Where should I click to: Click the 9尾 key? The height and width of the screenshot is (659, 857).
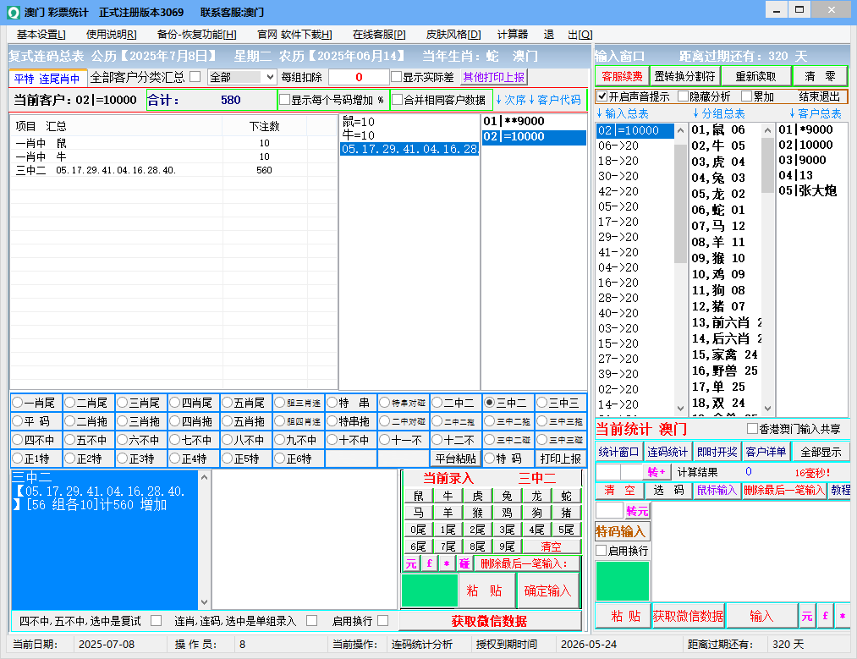pyautogui.click(x=508, y=546)
